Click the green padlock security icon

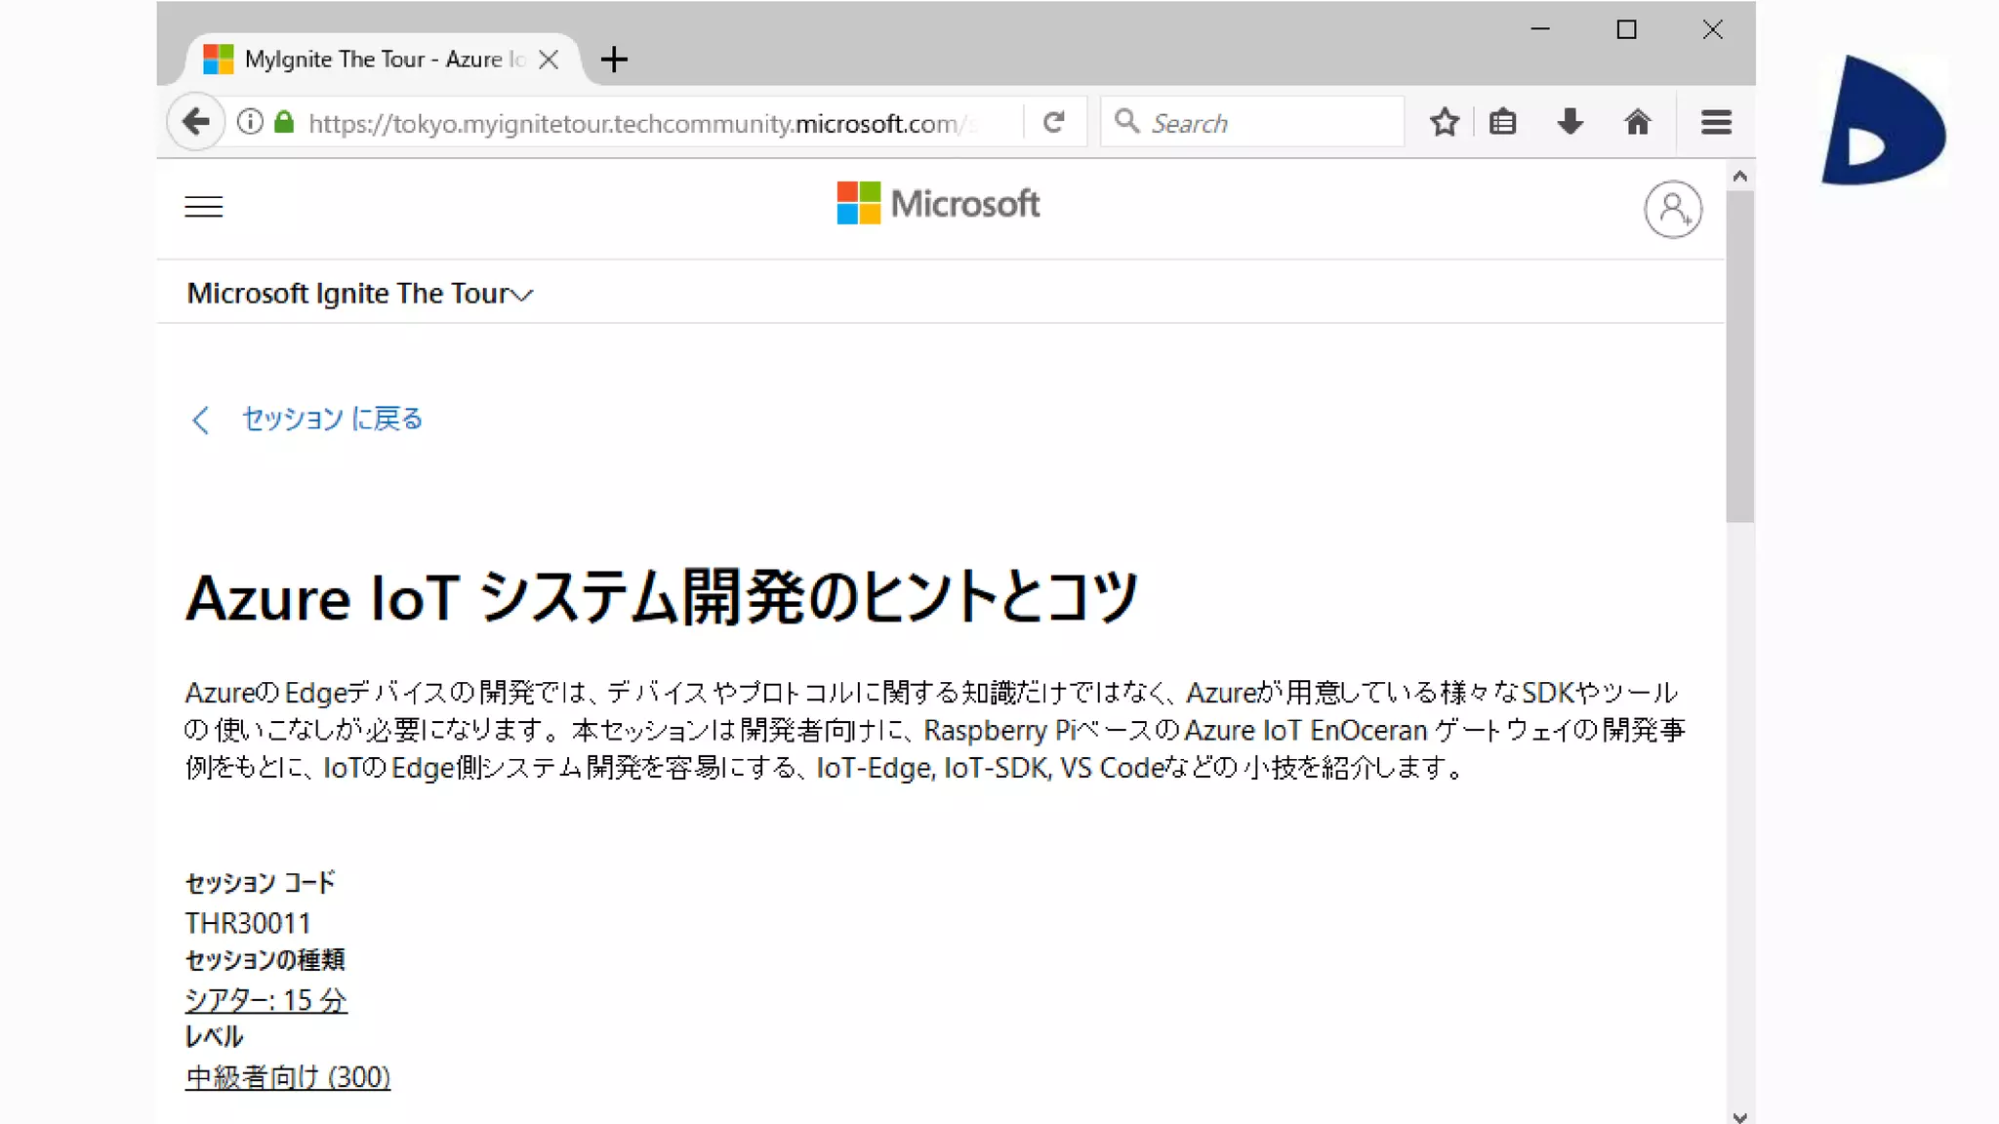284,122
